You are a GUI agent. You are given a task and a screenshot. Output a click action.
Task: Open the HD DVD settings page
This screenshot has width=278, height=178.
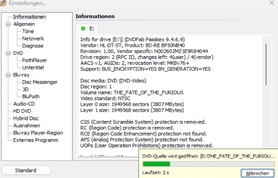tap(22, 111)
